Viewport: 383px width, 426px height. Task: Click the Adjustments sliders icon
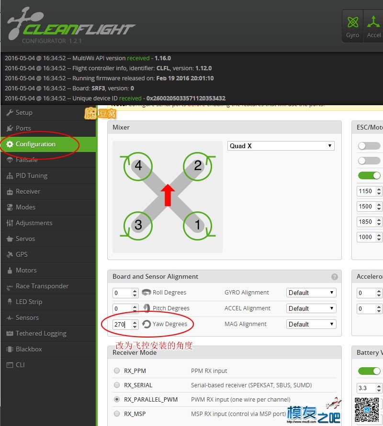[10, 223]
